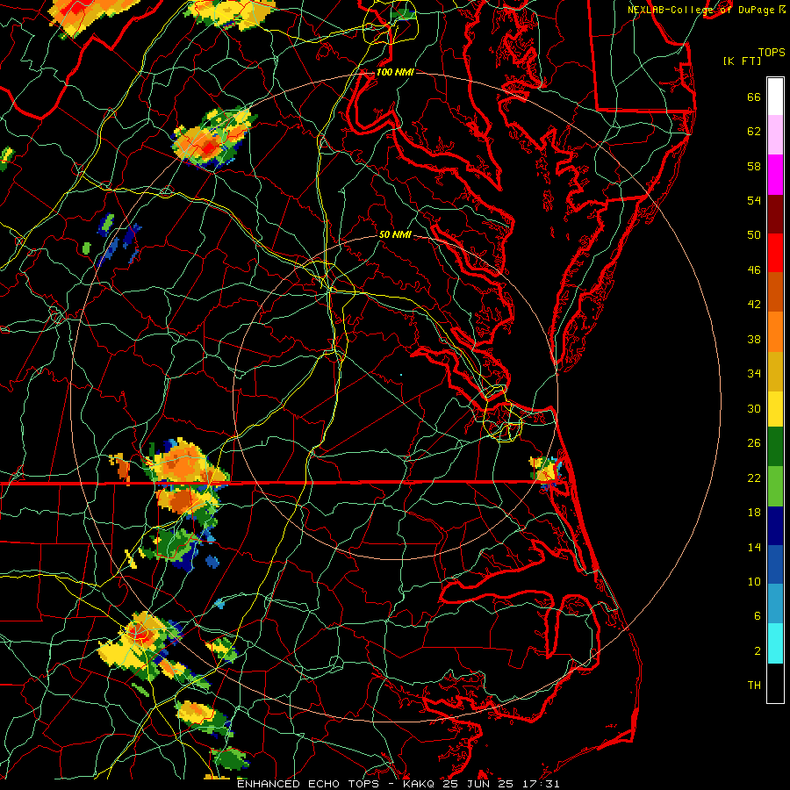Click the magenta legend swatch

tap(775, 175)
